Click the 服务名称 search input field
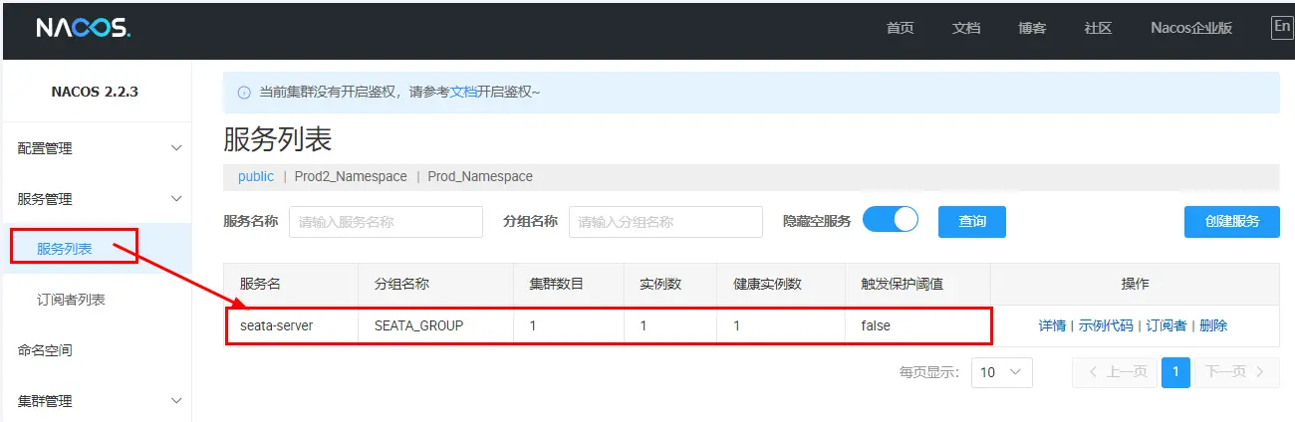1295x422 pixels. [386, 222]
